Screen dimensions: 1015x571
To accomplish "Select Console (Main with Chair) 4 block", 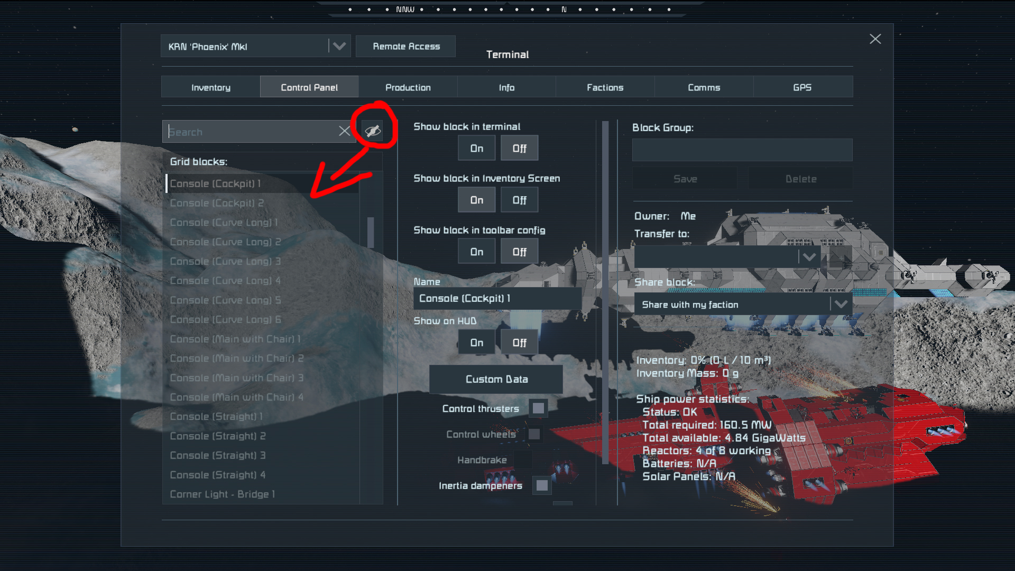I will click(263, 398).
